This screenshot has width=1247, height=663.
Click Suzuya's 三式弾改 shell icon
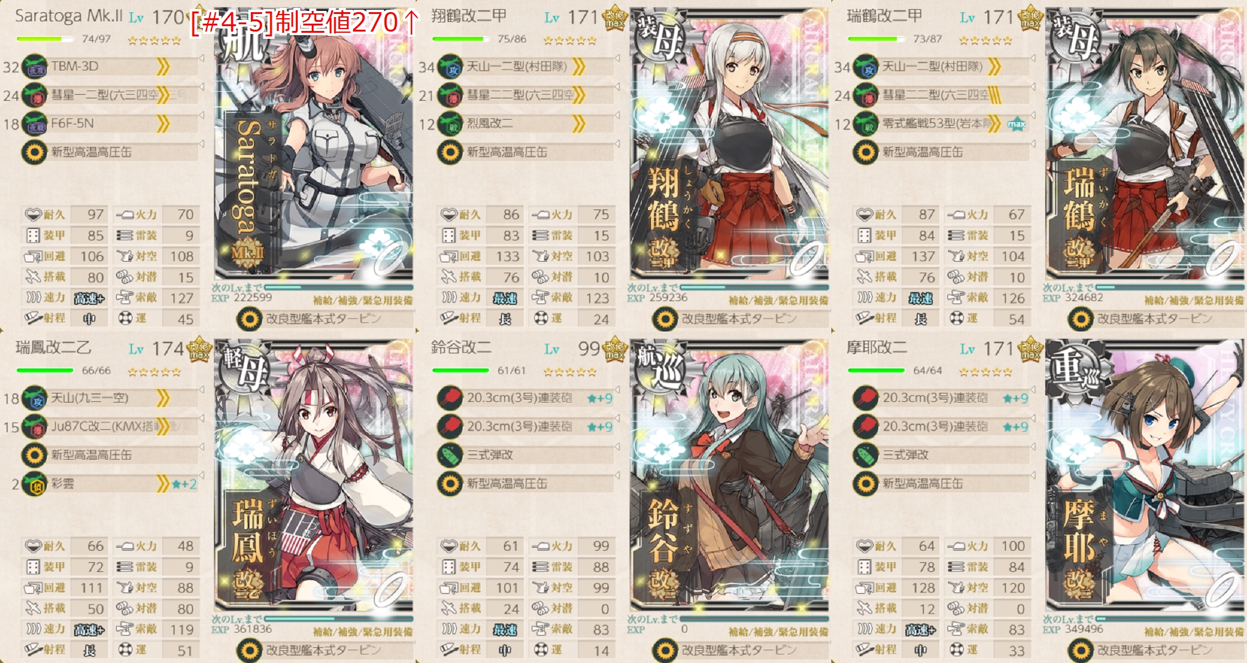450,455
